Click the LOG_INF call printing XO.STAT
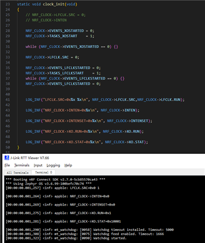 click(87, 142)
